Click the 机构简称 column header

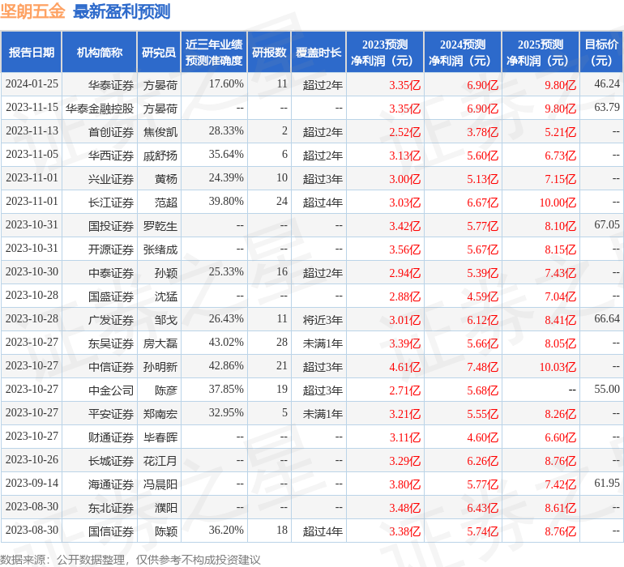tap(100, 52)
